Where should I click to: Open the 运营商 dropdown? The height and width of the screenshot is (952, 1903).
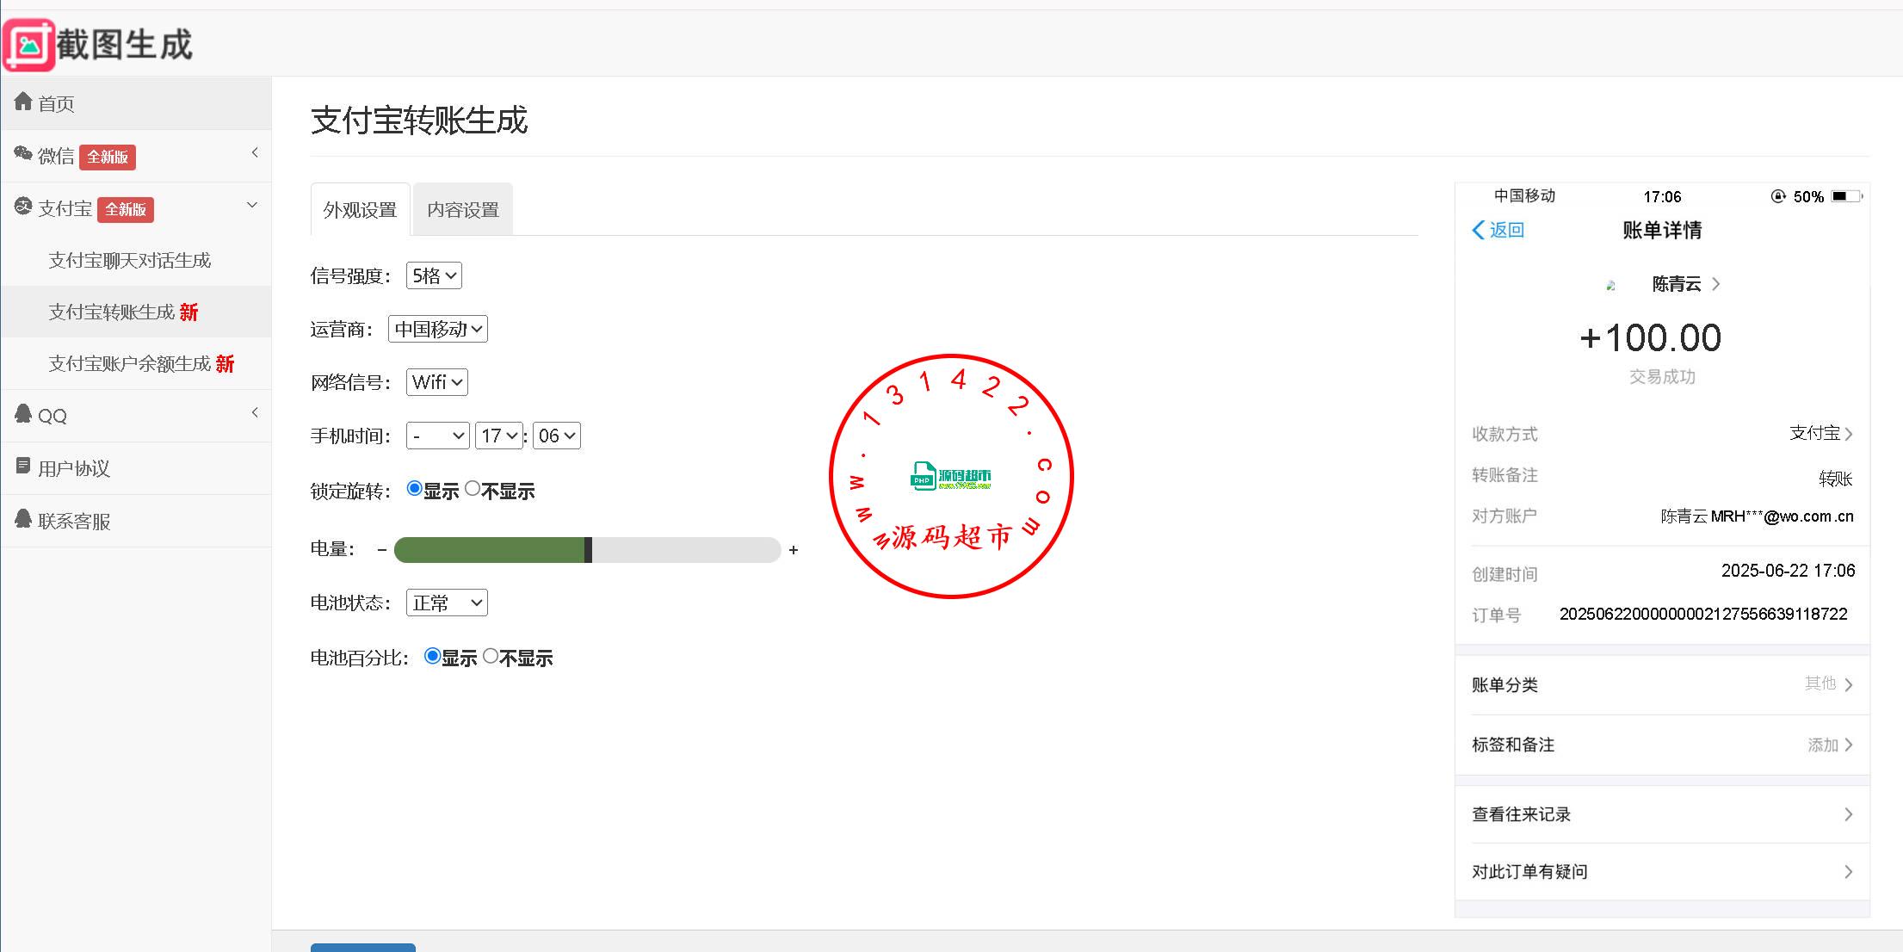tap(437, 329)
